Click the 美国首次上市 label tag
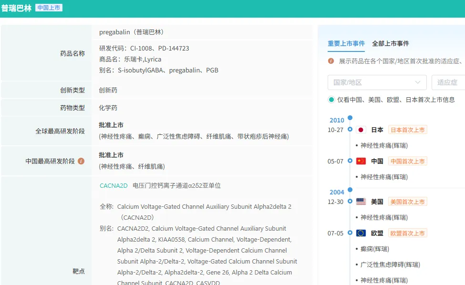This screenshot has height=285, width=465. coord(407,202)
